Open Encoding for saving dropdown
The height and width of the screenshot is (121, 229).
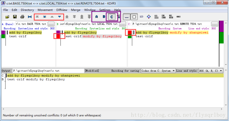158,71
